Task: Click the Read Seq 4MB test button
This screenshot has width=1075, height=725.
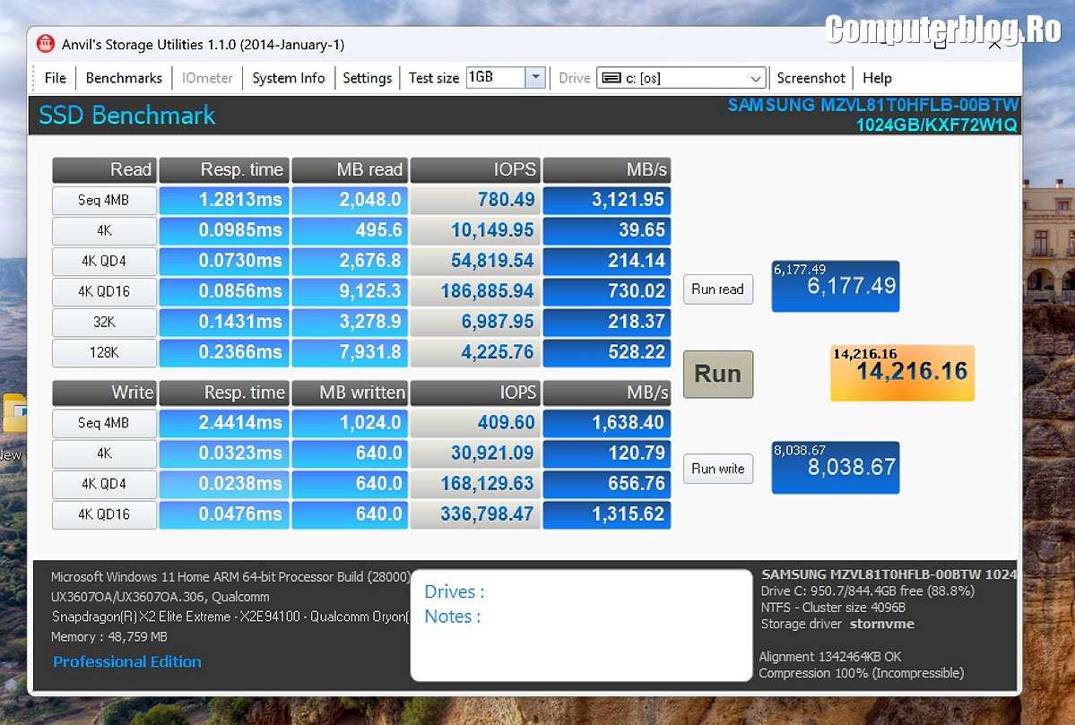Action: pos(104,200)
